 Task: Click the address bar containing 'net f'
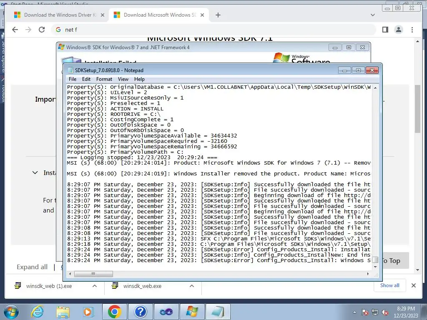[x=214, y=30]
